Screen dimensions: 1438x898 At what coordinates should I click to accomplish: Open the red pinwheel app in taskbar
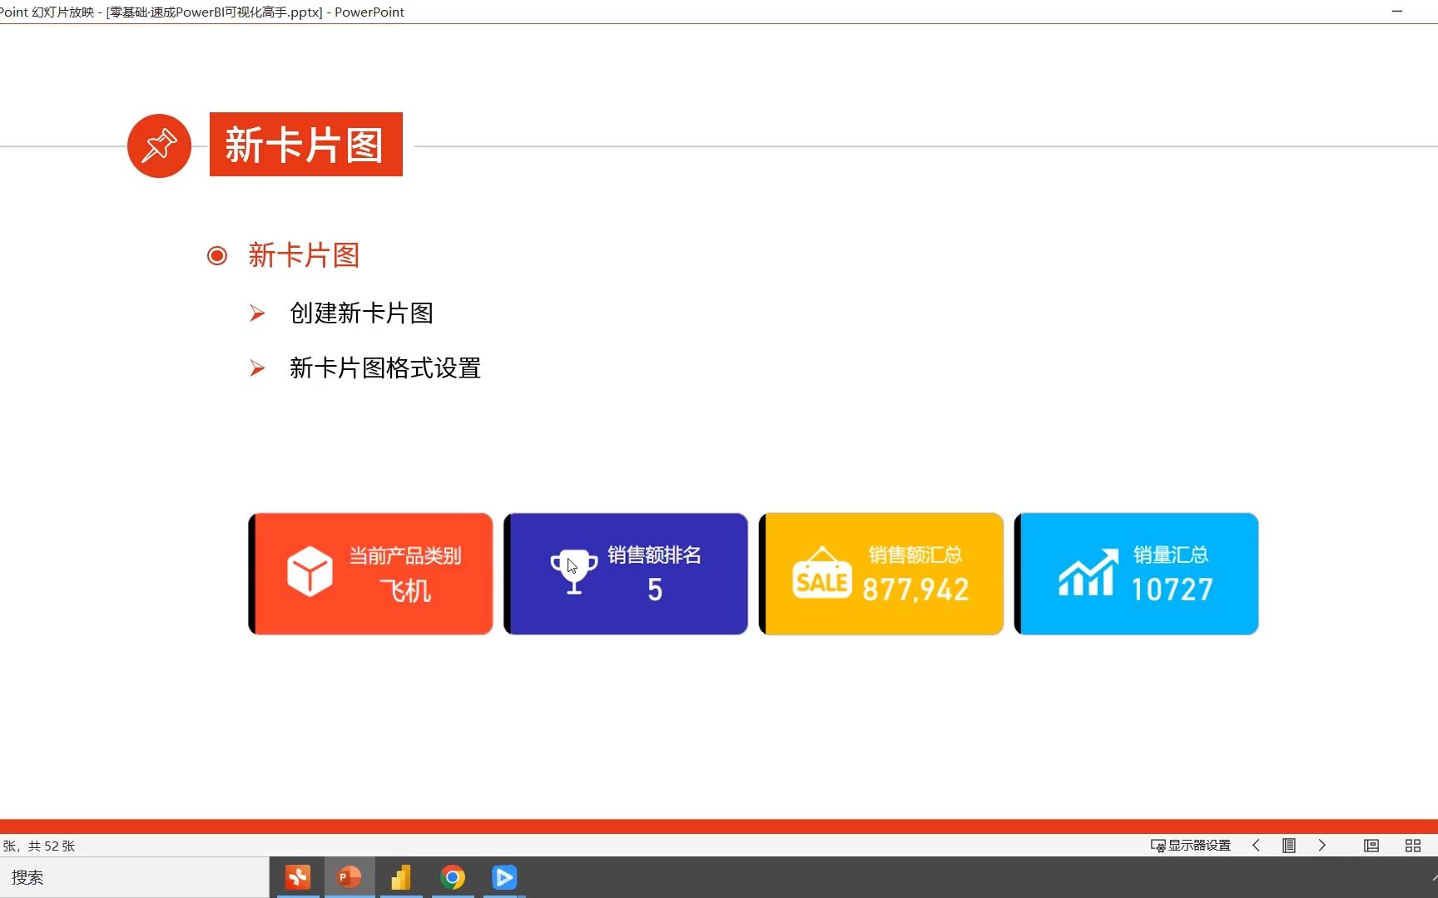click(298, 877)
